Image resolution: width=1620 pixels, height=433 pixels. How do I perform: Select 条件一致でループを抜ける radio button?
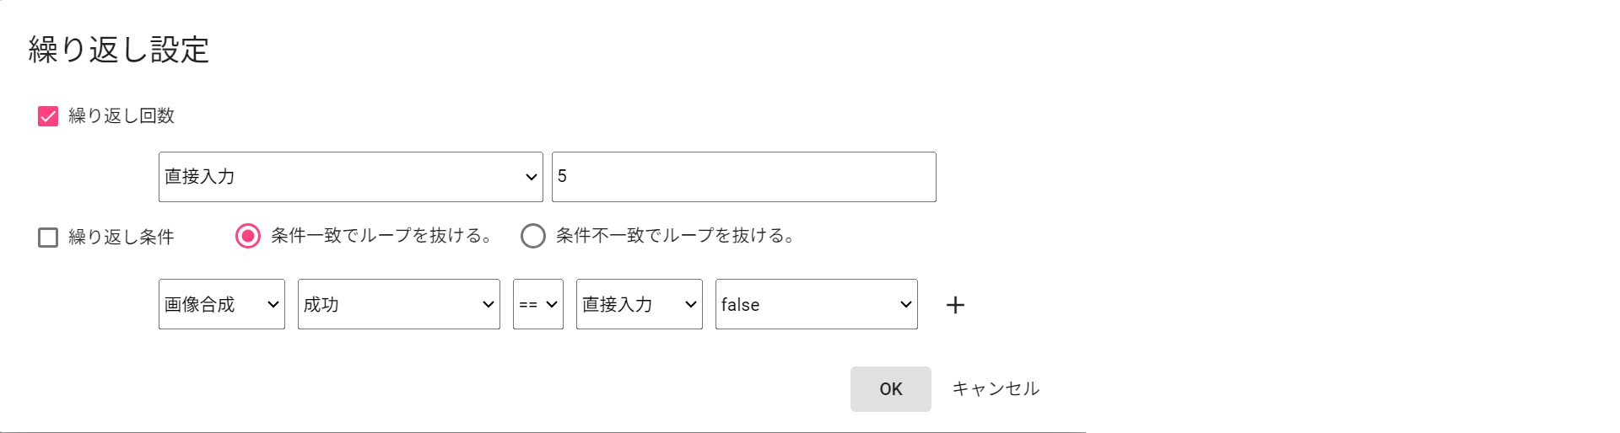pyautogui.click(x=247, y=236)
